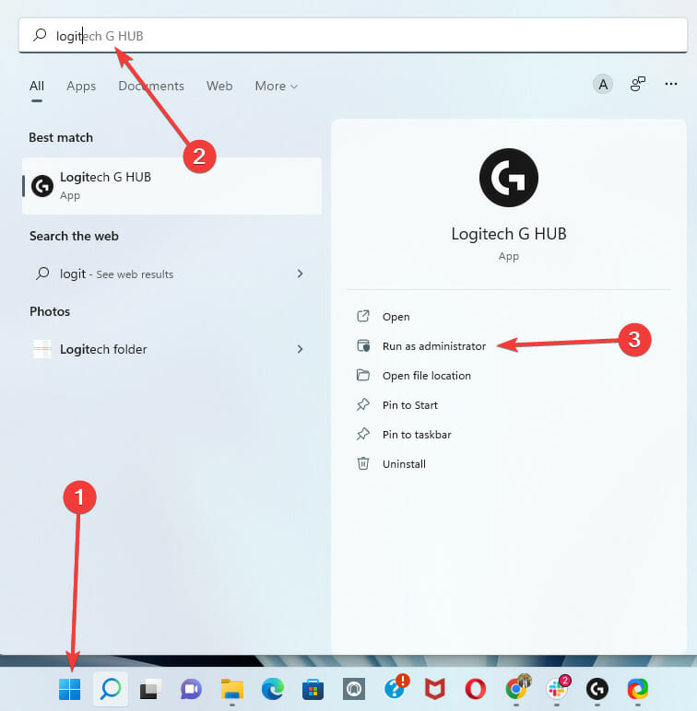Click the Windows Start button on taskbar

pyautogui.click(x=70, y=689)
